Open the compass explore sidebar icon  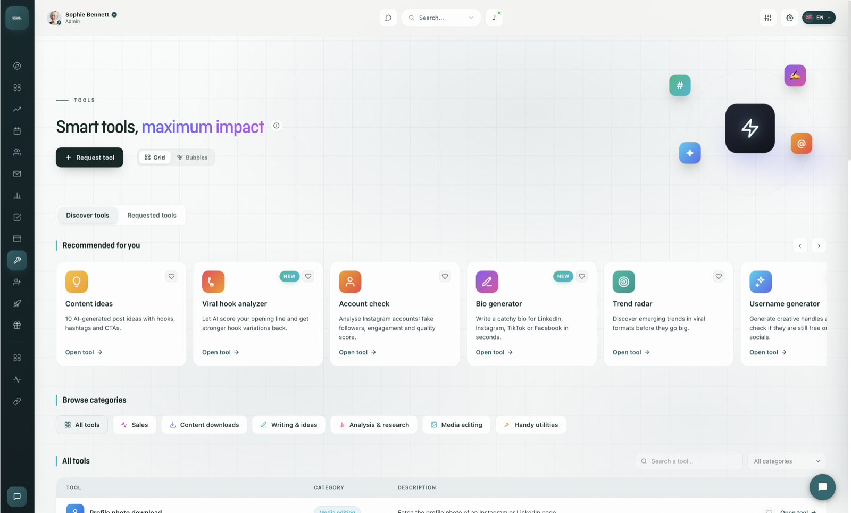[17, 66]
